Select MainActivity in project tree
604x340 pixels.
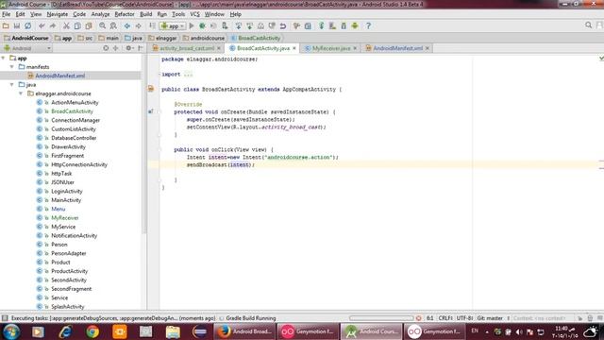pyautogui.click(x=66, y=200)
